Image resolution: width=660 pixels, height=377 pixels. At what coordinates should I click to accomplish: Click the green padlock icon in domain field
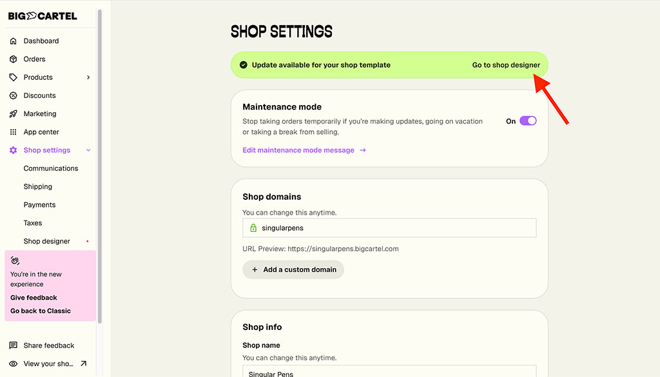253,228
